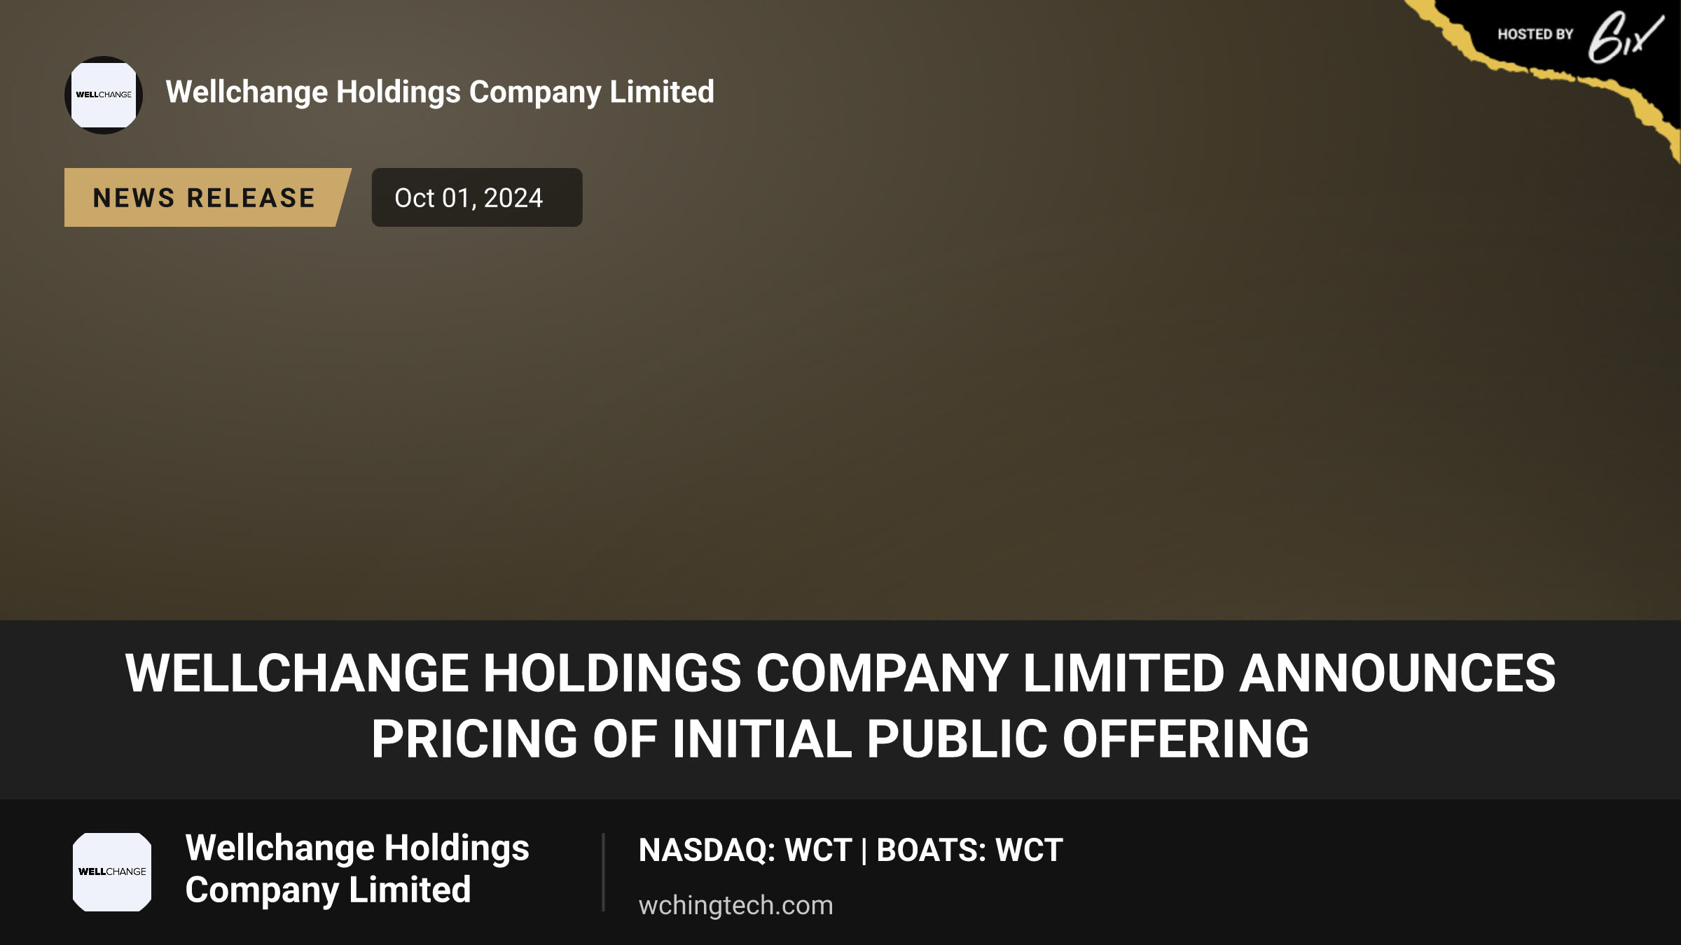Click the word OFFERING in the headline
This screenshot has height=945, width=1681.
[1186, 739]
